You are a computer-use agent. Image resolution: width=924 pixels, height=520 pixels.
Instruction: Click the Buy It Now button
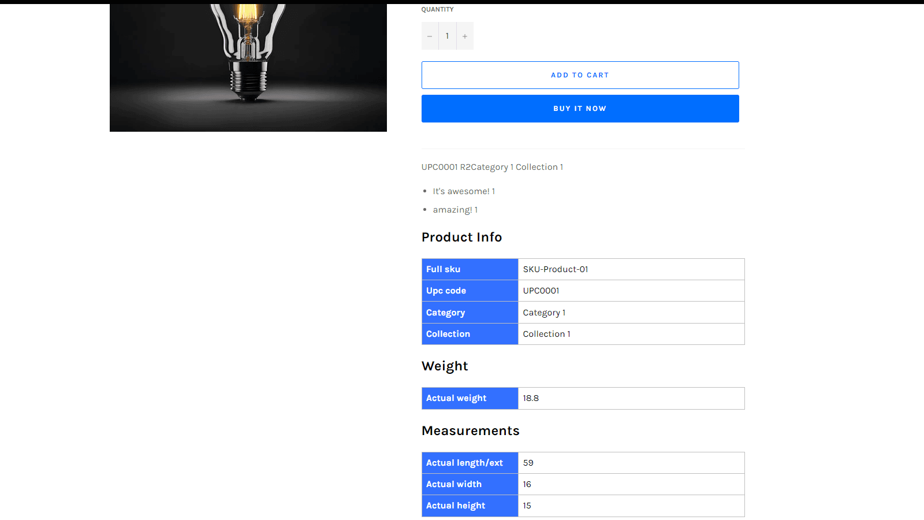pos(580,109)
